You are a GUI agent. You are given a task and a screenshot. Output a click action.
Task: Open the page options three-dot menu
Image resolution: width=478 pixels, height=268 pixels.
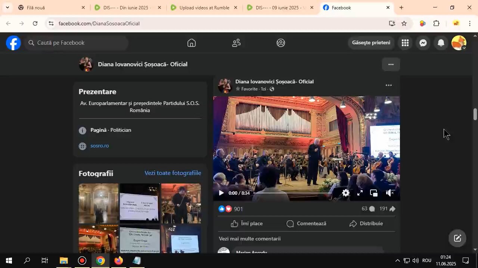391,64
